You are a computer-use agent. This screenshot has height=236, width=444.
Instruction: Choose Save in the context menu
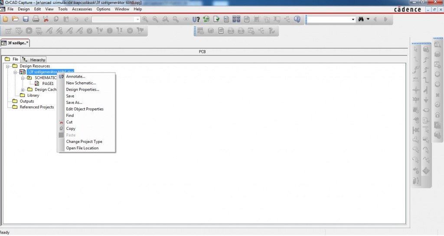click(x=86, y=96)
